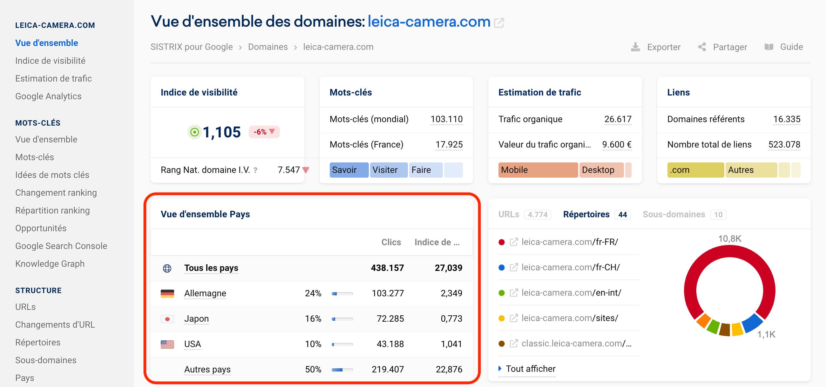
Task: Click the Mobile traffic bar segment
Action: pyautogui.click(x=538, y=170)
